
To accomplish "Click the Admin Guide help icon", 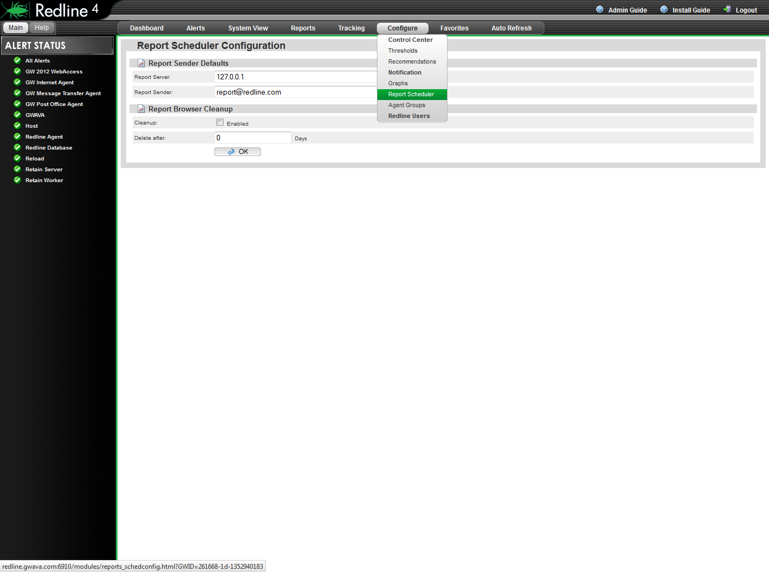I will [600, 9].
